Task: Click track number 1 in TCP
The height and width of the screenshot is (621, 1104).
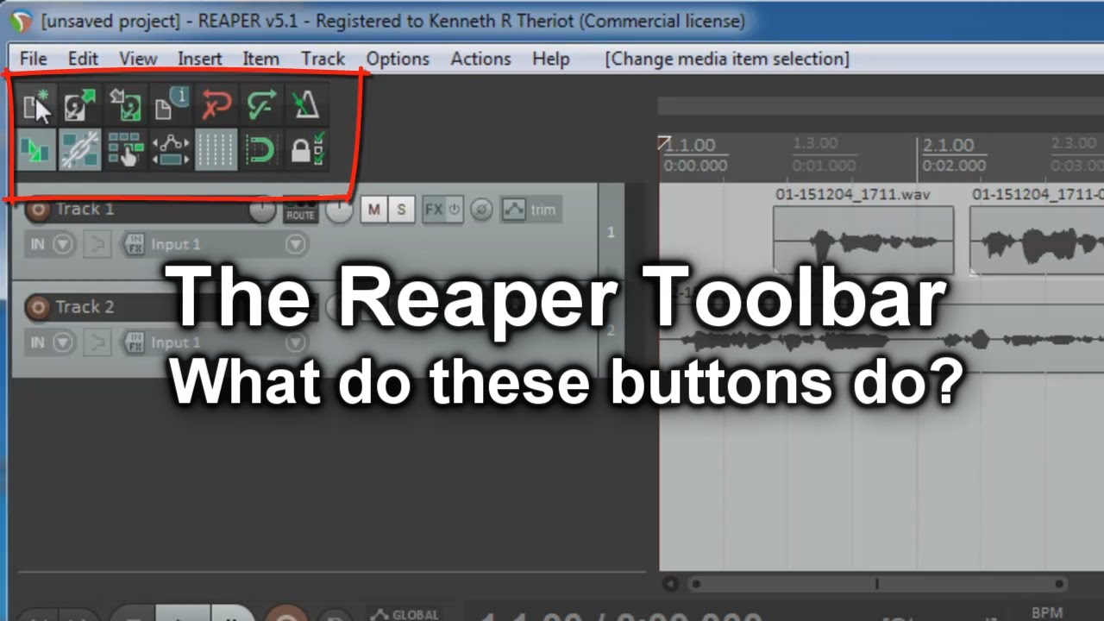Action: click(611, 233)
